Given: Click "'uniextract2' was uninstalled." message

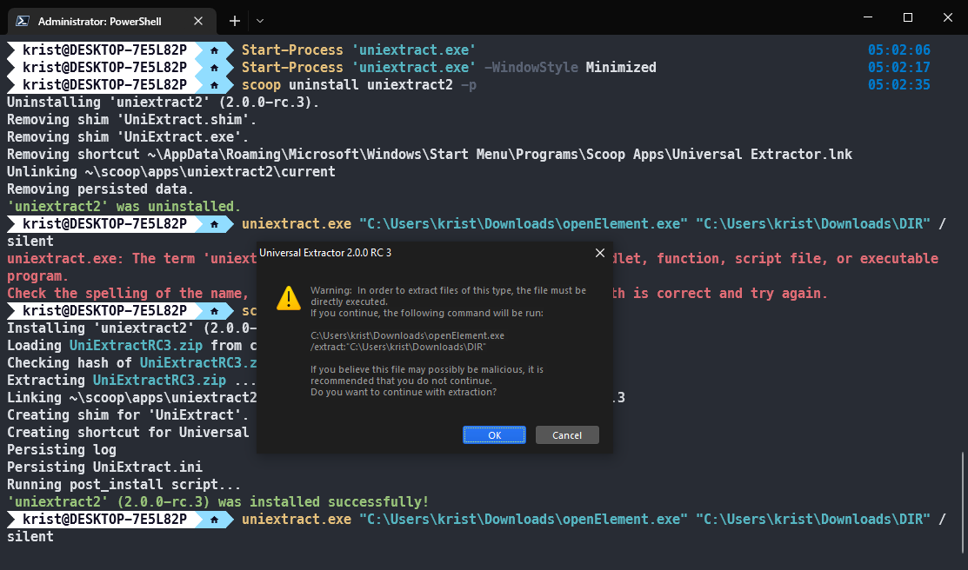Looking at the screenshot, I should coord(124,206).
